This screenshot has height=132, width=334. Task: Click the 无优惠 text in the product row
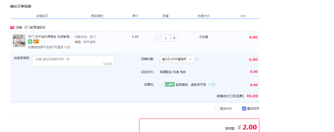pos(203,37)
